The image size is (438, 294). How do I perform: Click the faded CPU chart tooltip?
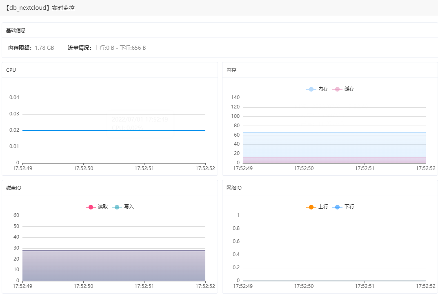click(x=140, y=124)
